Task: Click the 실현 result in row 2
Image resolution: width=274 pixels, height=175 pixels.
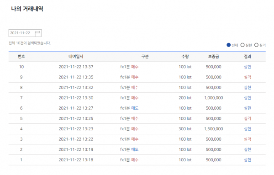Action: click(248, 149)
